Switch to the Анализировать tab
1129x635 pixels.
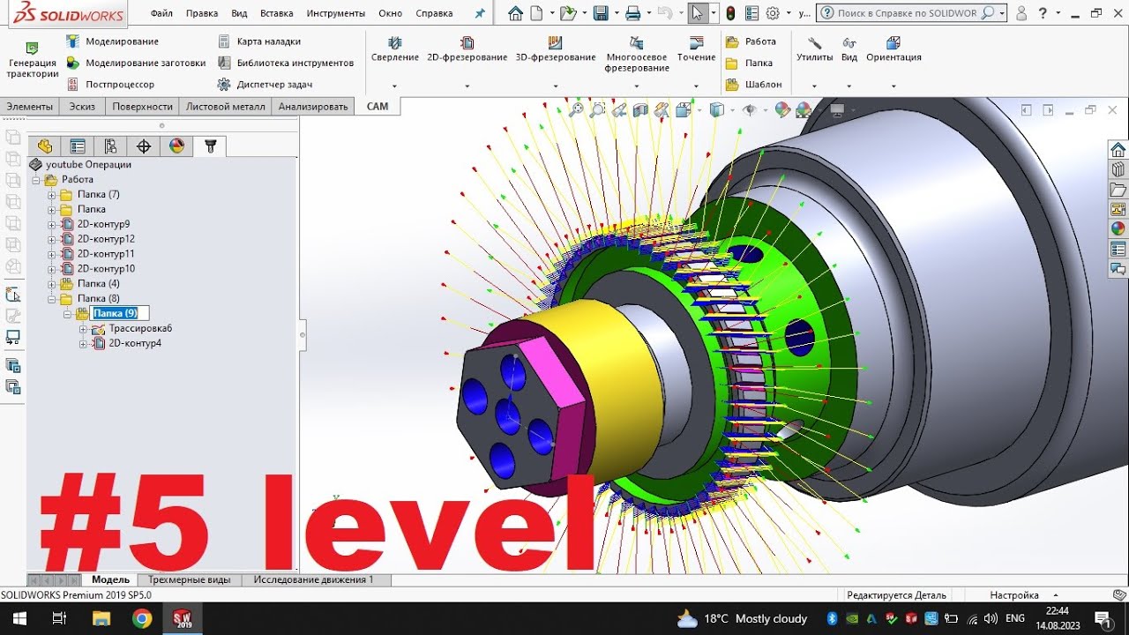coord(313,106)
